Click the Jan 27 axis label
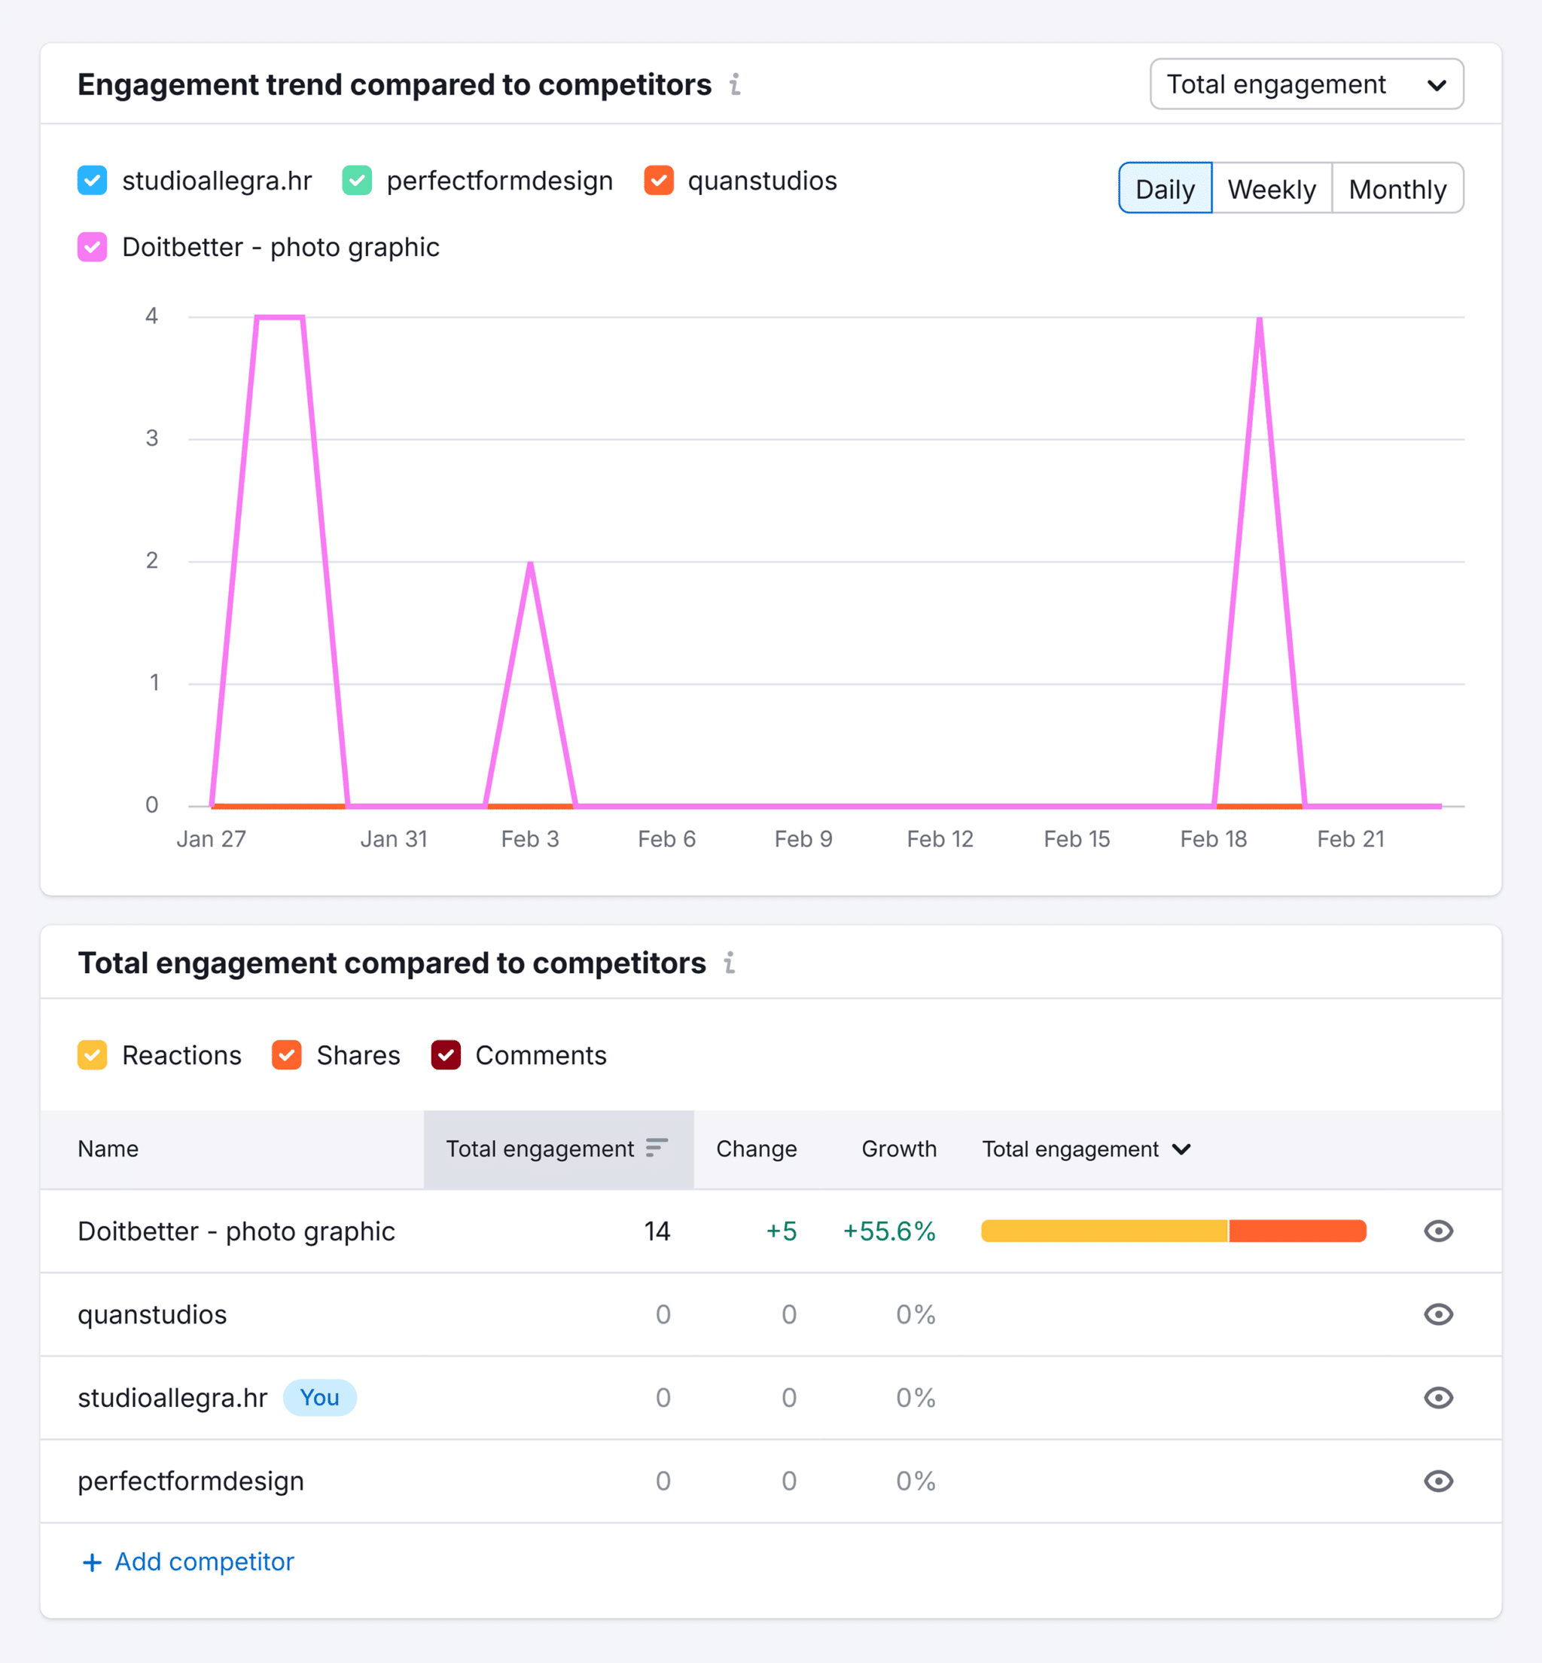1542x1663 pixels. (211, 839)
